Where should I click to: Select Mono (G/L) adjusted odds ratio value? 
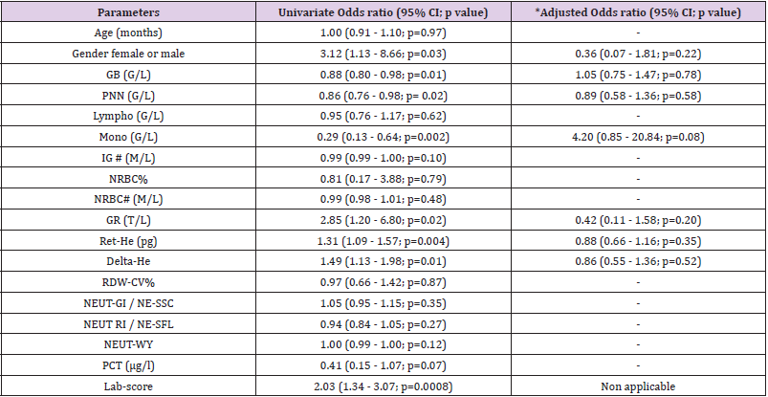coord(638,137)
